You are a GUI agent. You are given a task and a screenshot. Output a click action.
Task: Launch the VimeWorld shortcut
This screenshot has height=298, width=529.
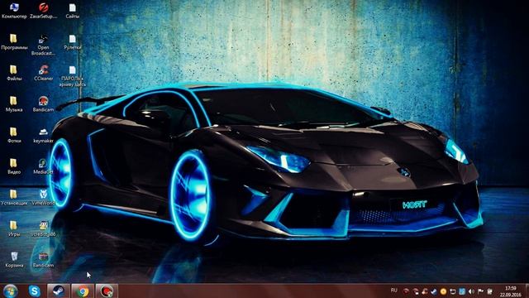coord(43,197)
